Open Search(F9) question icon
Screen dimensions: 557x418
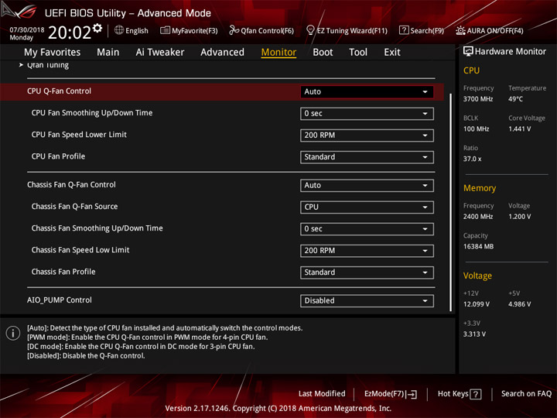[404, 30]
